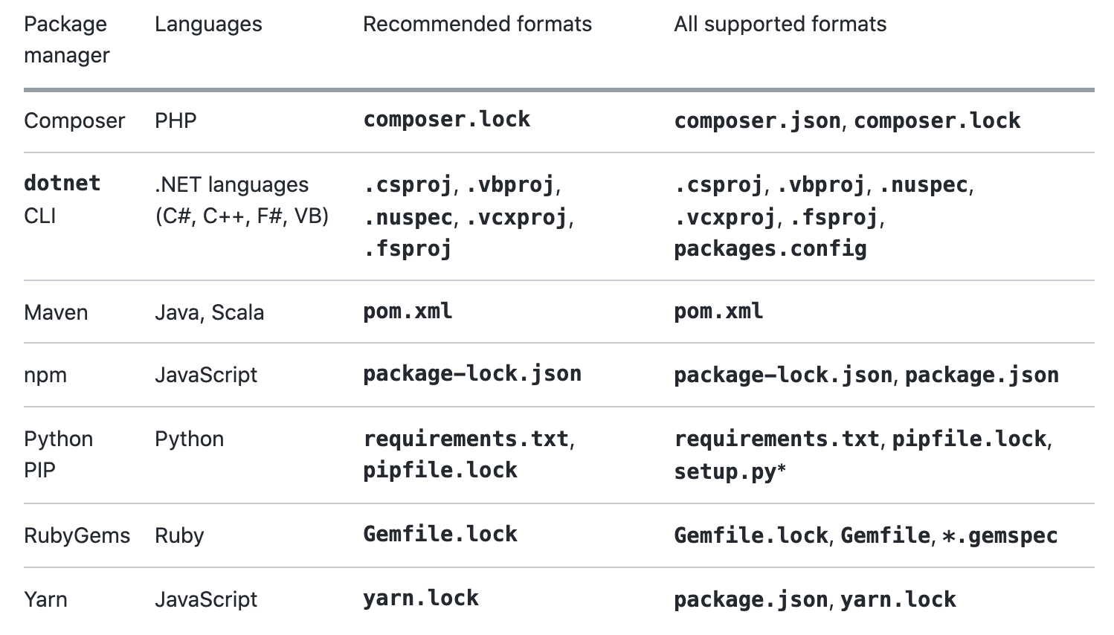Click the bold "dotnet" CLI entry

[x=62, y=184]
